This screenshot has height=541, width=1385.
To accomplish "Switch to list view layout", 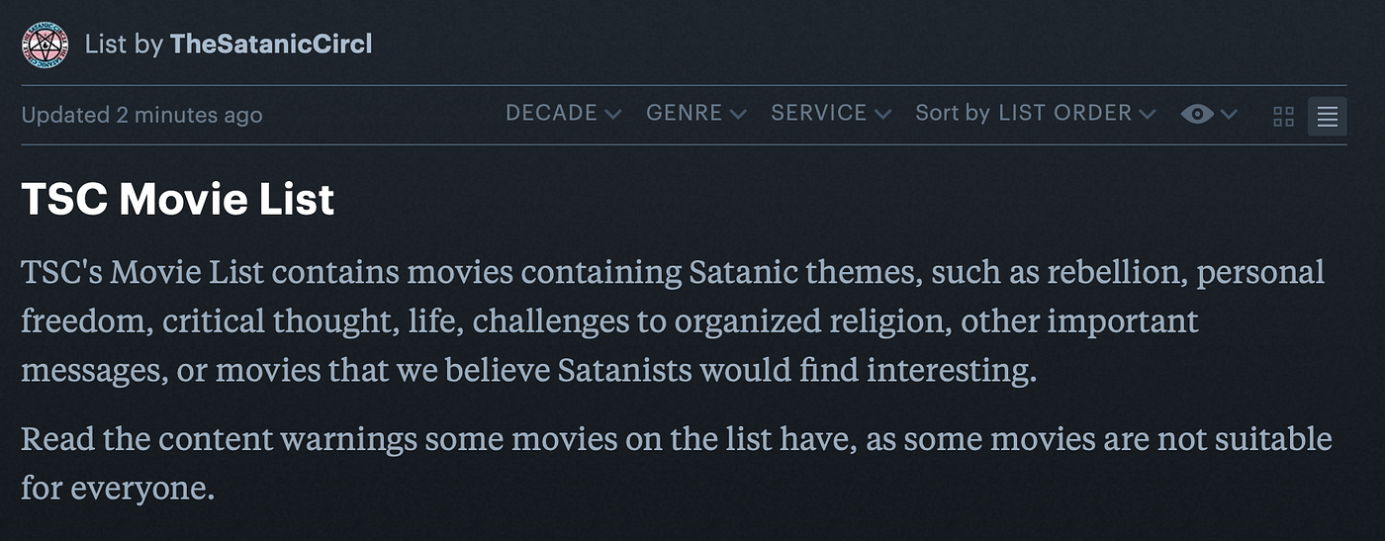I will pyautogui.click(x=1327, y=117).
